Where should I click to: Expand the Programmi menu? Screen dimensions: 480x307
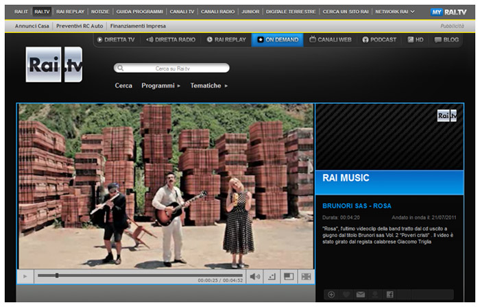pyautogui.click(x=160, y=86)
